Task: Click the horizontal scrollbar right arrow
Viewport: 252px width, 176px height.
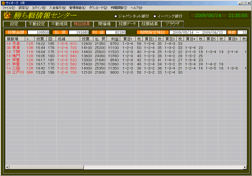Action: (245, 167)
